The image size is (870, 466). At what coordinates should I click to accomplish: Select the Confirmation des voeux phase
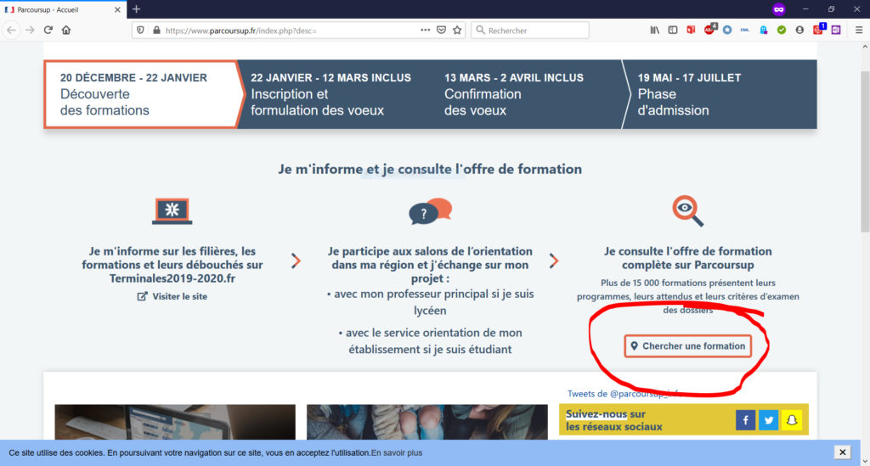coord(514,94)
